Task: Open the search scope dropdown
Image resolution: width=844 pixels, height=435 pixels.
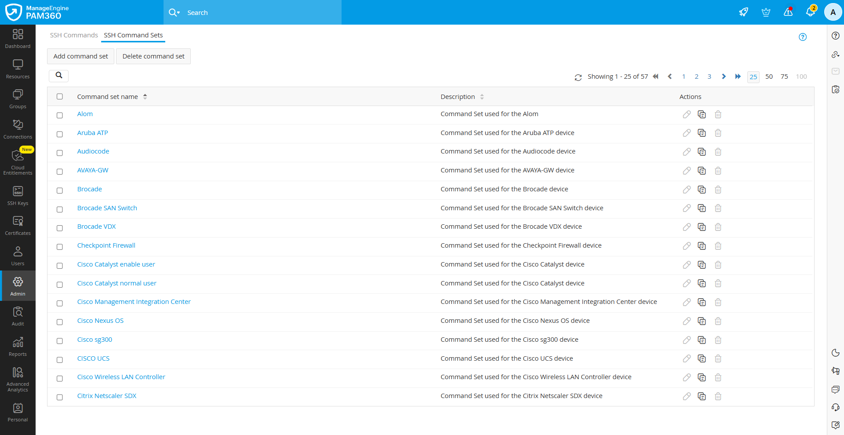Action: click(178, 12)
